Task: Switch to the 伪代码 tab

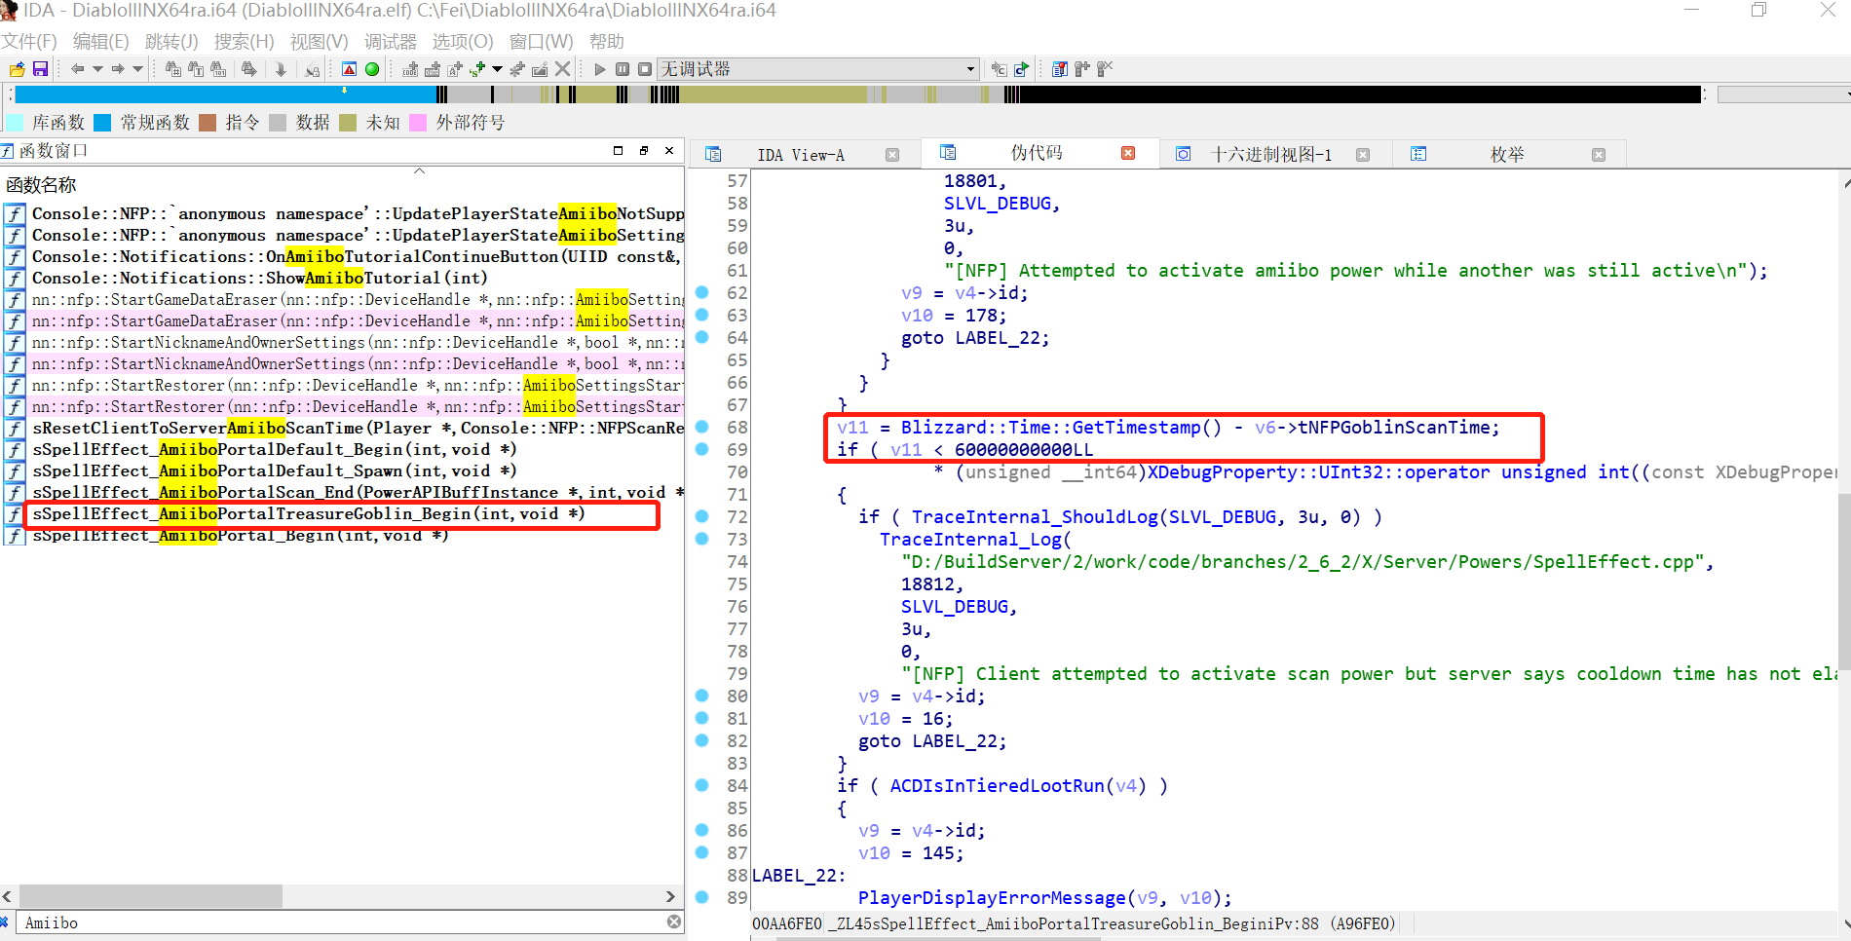Action: (1037, 153)
